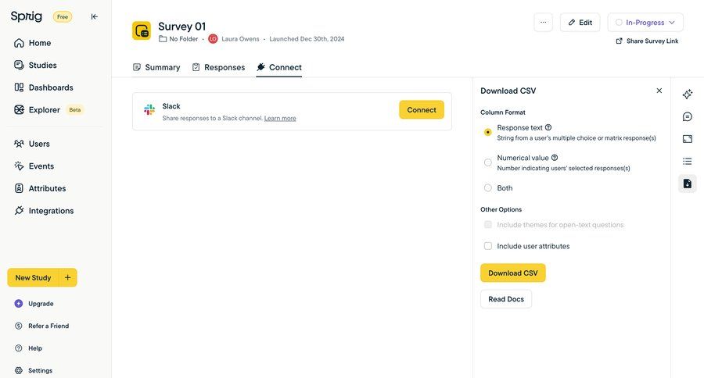This screenshot has height=378, width=704.
Task: Click the Survey 01 yellow survey icon
Action: 142,30
